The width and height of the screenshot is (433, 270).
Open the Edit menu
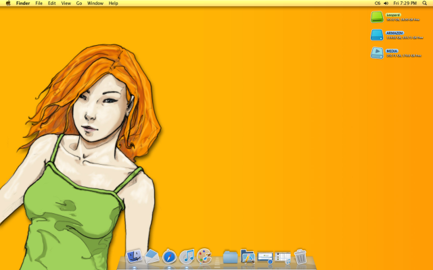coord(52,3)
